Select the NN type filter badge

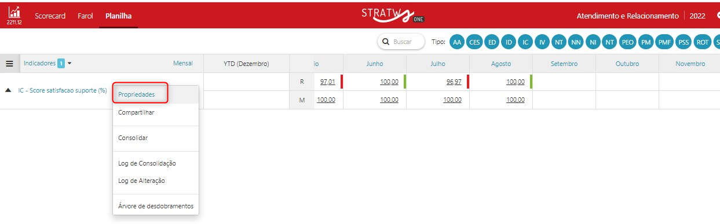coord(576,42)
